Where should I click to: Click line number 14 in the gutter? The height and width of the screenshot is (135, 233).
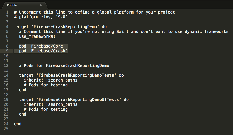pyautogui.click(x=6, y=75)
